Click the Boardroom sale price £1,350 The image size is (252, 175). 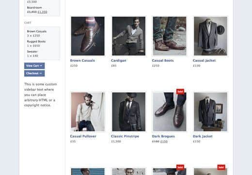(42, 12)
